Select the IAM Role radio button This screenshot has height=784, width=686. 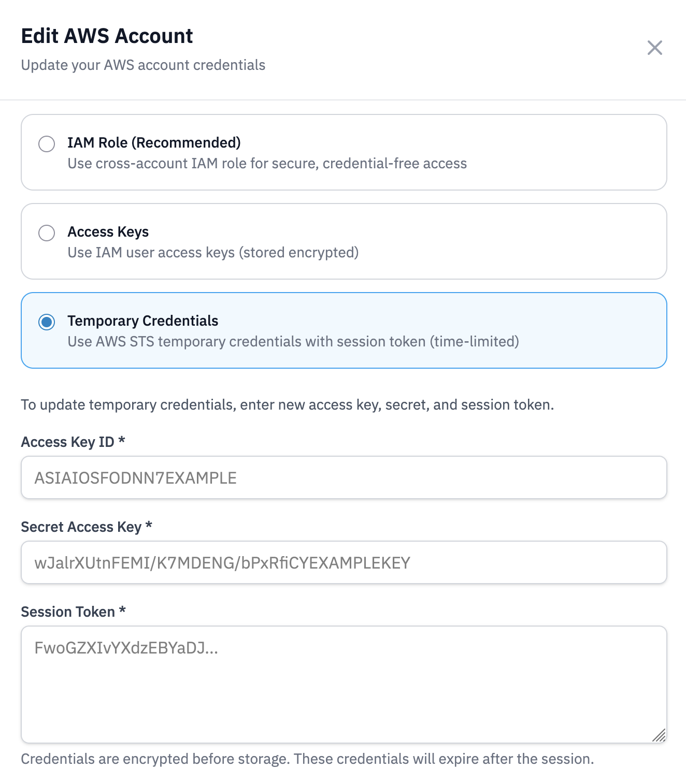(x=47, y=144)
